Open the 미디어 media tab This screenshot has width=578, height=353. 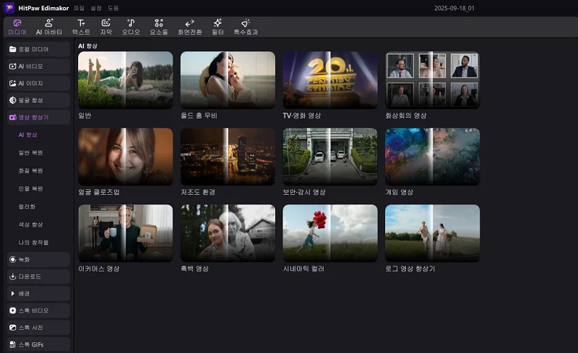pyautogui.click(x=17, y=27)
